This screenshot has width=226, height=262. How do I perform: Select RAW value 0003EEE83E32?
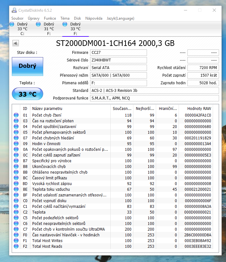pos(198,246)
